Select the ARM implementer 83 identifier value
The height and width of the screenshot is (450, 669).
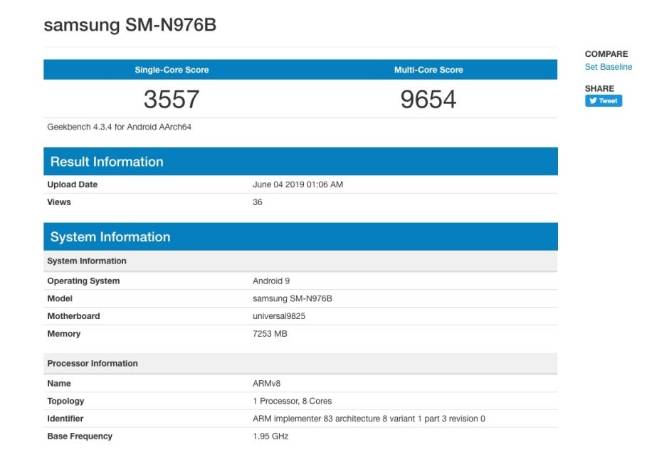click(x=369, y=419)
